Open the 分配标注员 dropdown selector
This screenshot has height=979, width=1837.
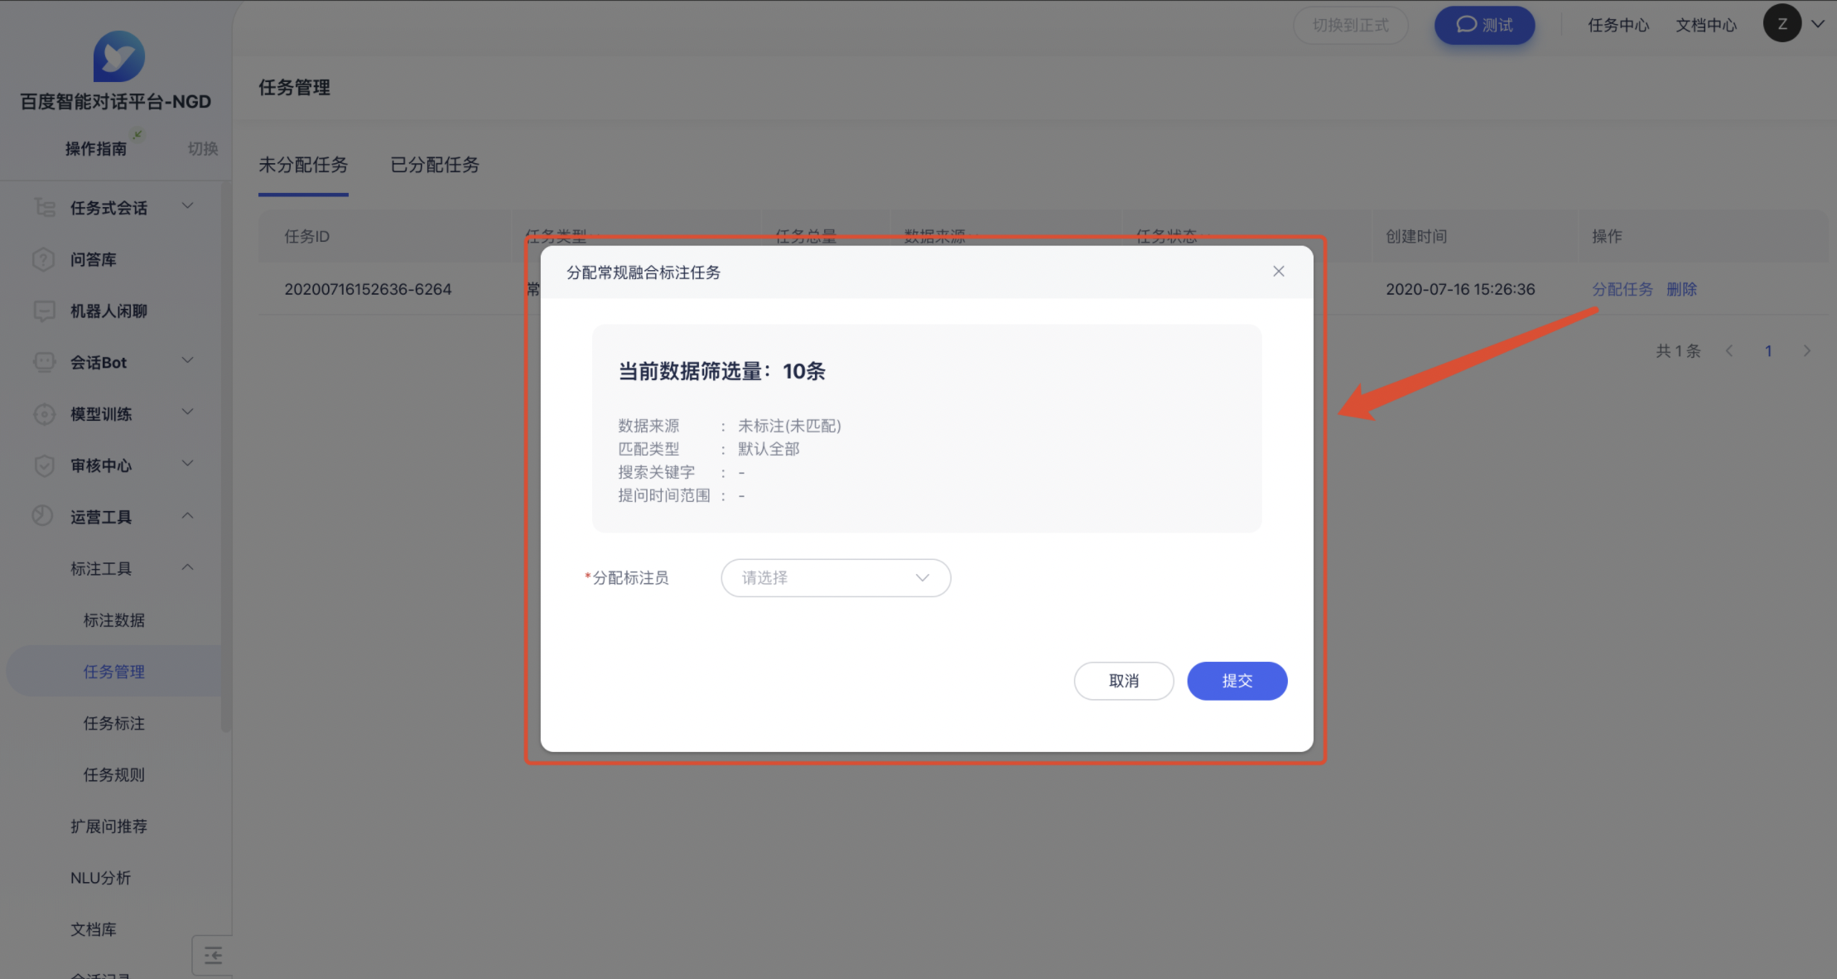[835, 578]
